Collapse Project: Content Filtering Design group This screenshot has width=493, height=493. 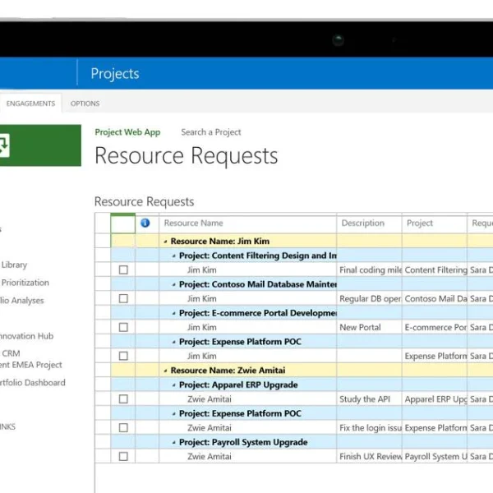tap(174, 256)
